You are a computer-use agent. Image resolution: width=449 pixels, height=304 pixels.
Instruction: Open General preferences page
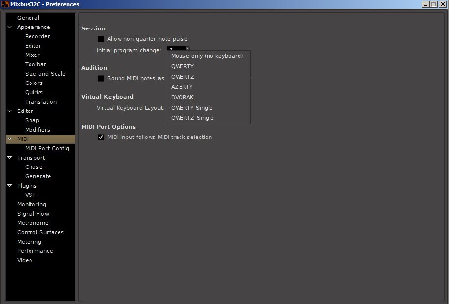(x=28, y=18)
